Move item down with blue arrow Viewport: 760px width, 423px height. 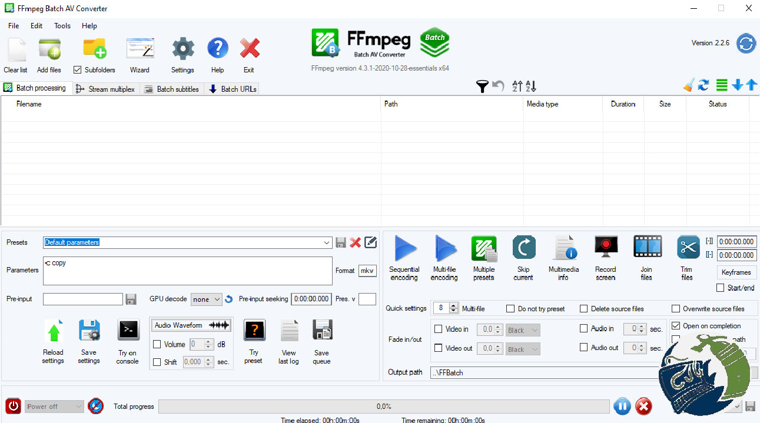point(737,85)
